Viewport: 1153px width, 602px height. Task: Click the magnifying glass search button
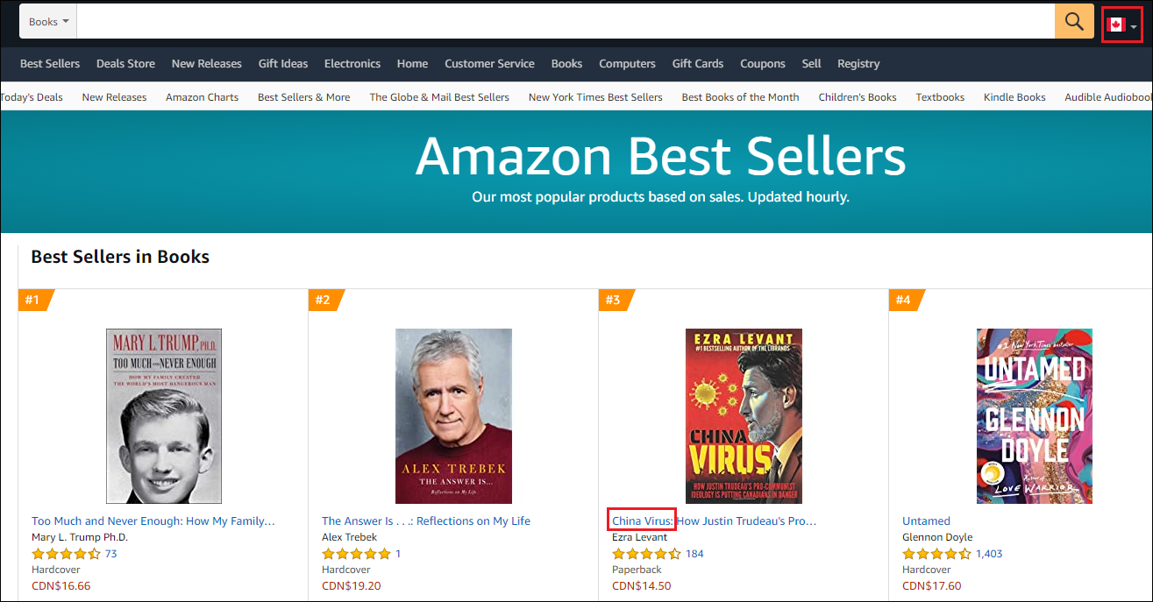tap(1074, 22)
